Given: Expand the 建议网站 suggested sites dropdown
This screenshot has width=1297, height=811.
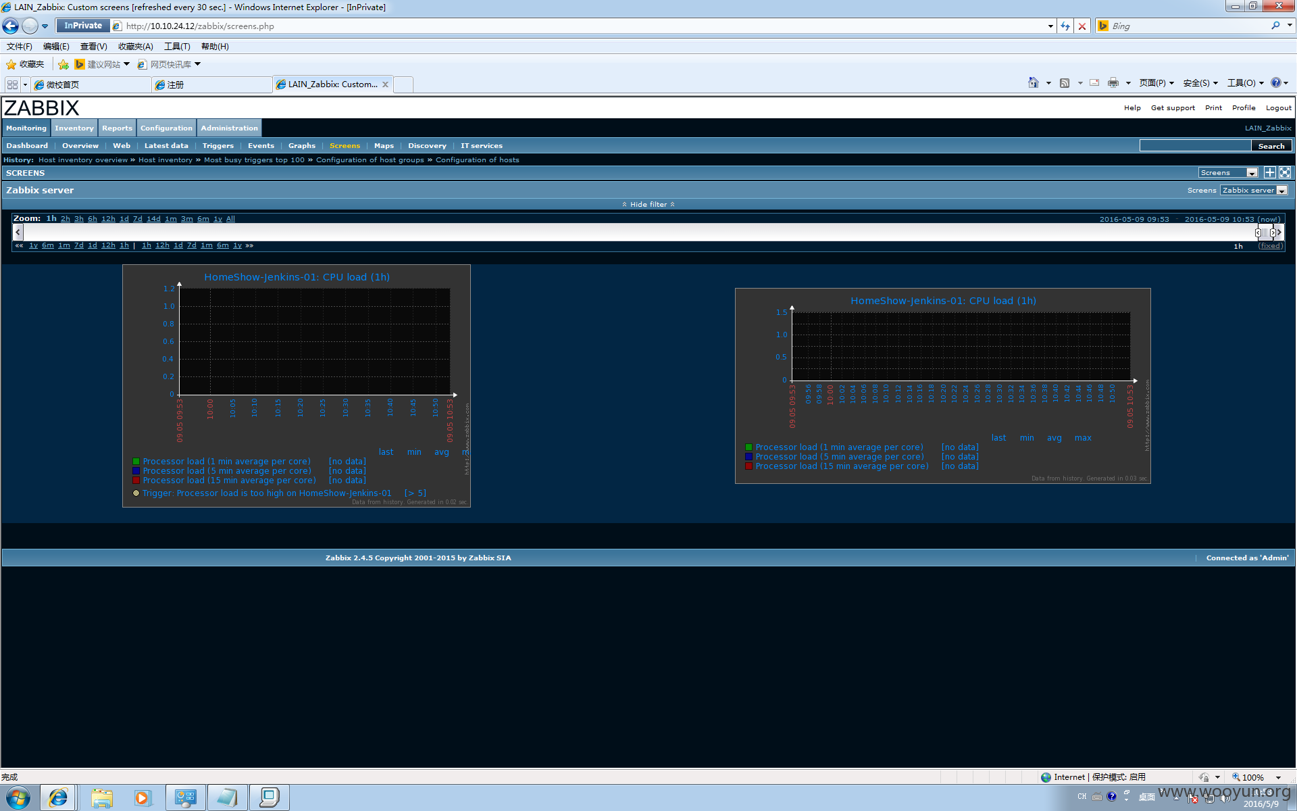Looking at the screenshot, I should click(126, 64).
